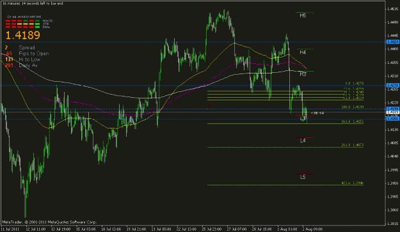Click the 1.4355 price axis label
Viewport: 400px width, 232px height.
click(392, 63)
